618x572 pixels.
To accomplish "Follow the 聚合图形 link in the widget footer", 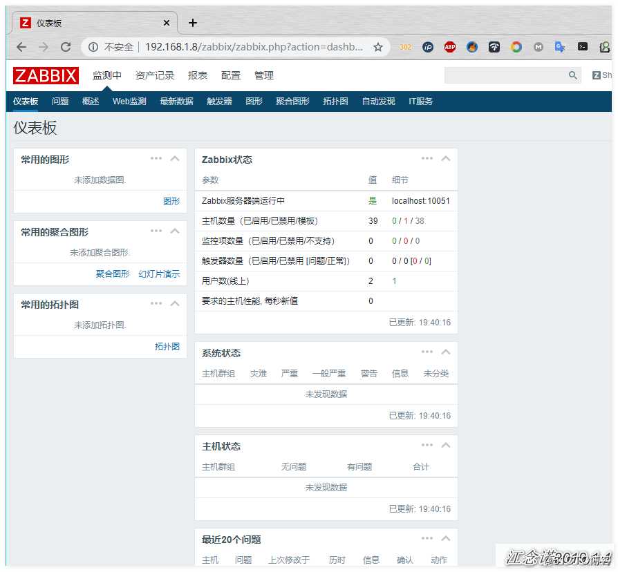I will point(113,274).
